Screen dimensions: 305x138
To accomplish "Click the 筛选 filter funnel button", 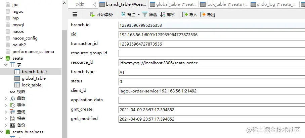I will (149, 14).
